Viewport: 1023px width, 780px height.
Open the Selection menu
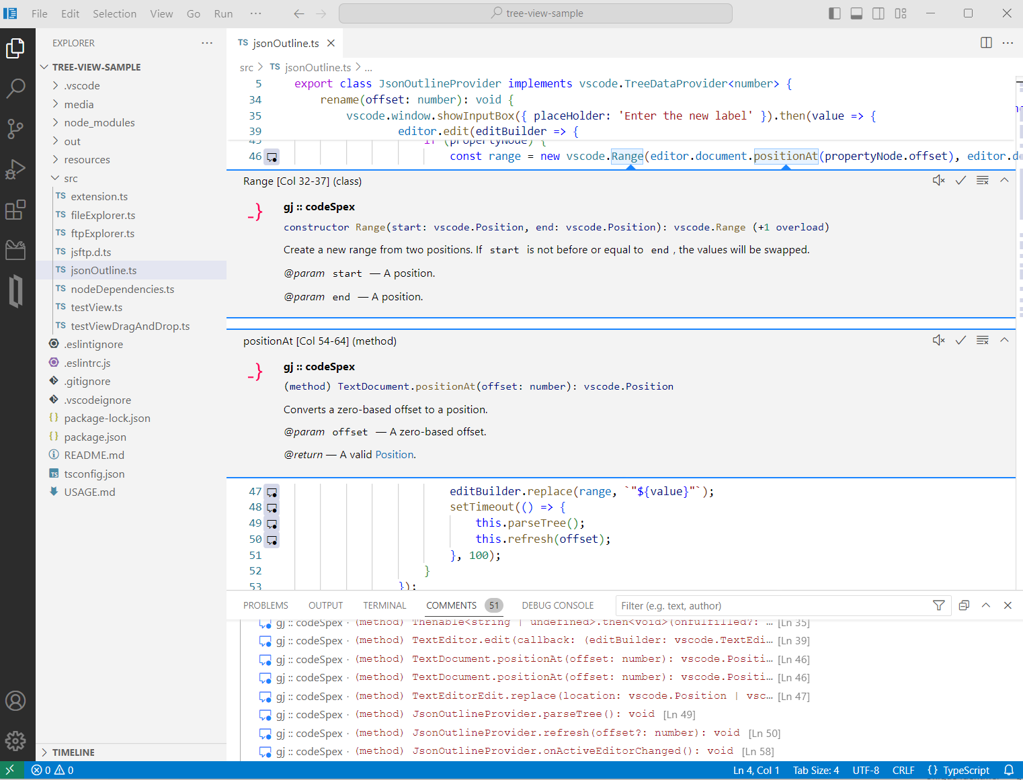coord(114,13)
